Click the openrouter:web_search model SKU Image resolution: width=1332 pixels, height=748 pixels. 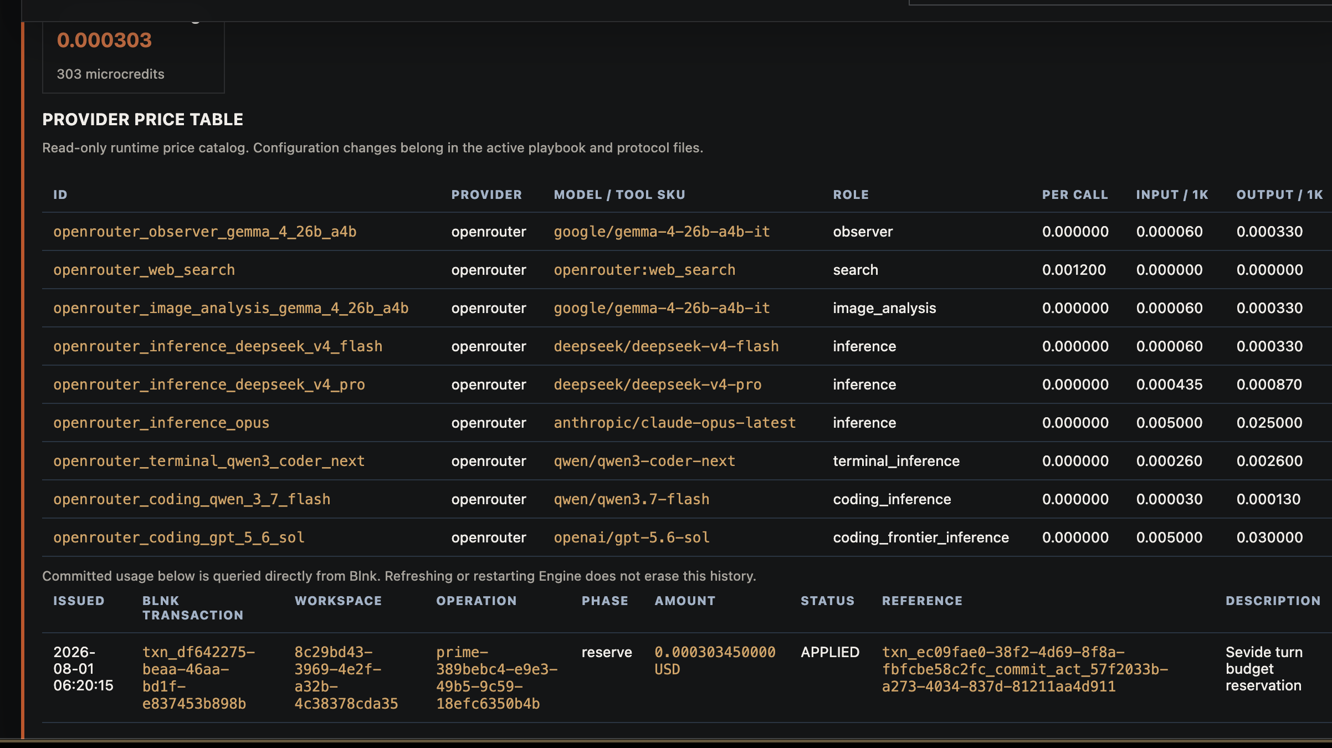click(644, 270)
